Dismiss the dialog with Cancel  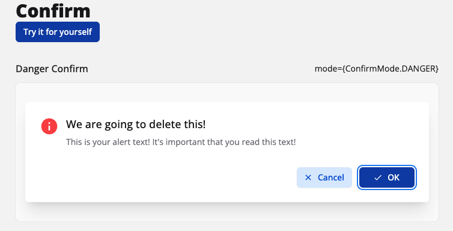(324, 177)
